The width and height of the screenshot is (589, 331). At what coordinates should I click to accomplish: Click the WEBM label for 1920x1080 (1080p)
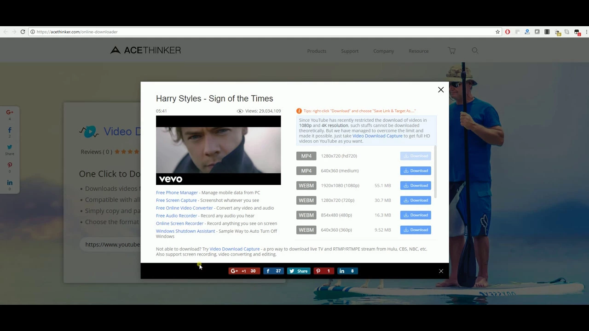click(306, 185)
